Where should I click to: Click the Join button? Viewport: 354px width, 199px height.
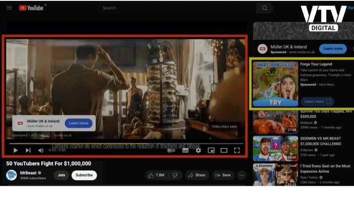(x=61, y=175)
